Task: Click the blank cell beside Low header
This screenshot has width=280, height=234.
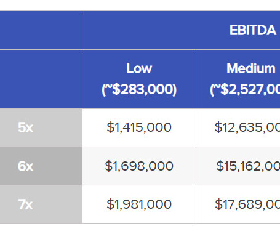Action: click(x=41, y=79)
